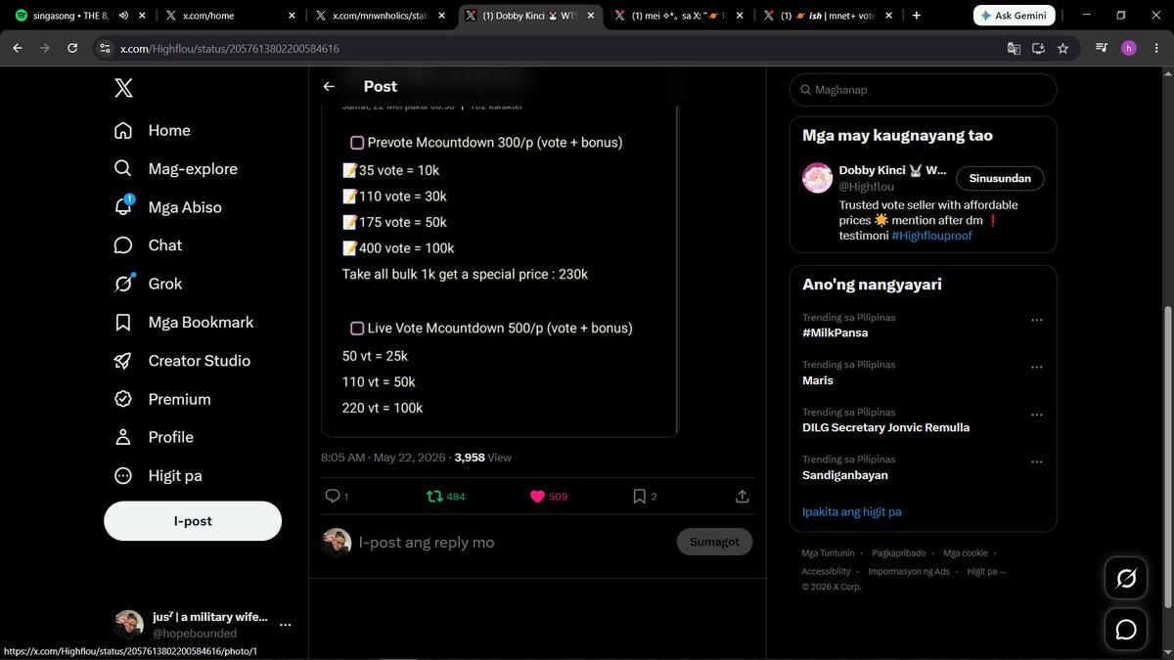Click the floating Grok button at bottom right
The image size is (1174, 660).
(1126, 579)
